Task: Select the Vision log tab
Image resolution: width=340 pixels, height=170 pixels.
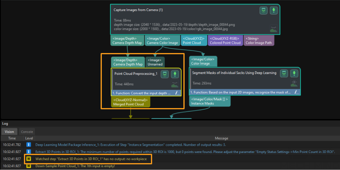Action: [x=9, y=132]
